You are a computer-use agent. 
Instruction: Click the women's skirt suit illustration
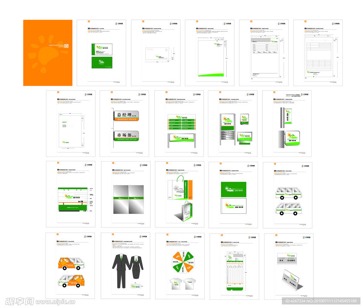[x=137, y=267]
